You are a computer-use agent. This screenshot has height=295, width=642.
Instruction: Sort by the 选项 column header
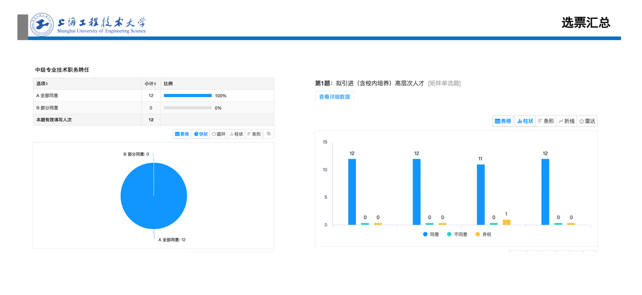click(42, 83)
